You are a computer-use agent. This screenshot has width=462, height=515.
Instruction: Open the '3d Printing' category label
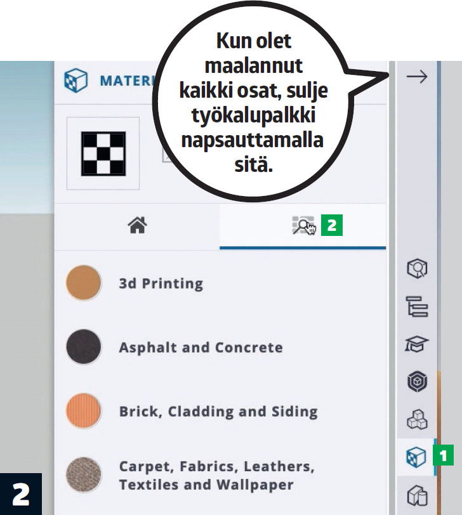click(x=161, y=284)
